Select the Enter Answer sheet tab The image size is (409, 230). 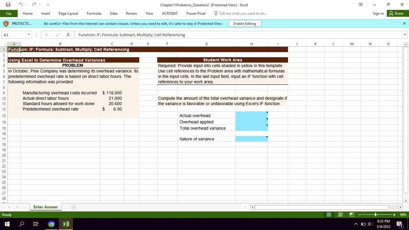click(46, 207)
